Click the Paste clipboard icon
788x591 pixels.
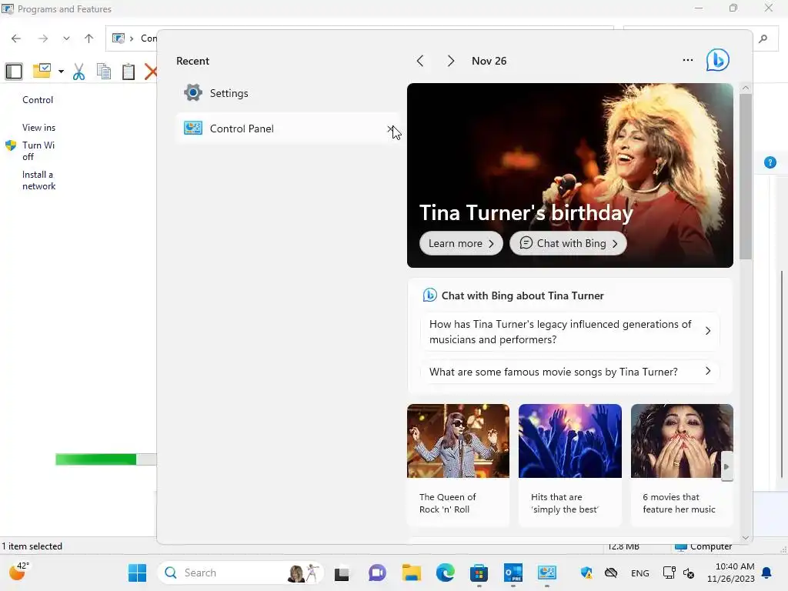129,72
